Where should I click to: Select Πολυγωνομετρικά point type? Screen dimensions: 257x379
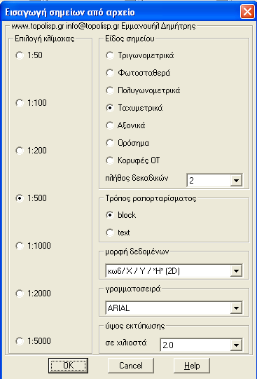click(x=110, y=90)
